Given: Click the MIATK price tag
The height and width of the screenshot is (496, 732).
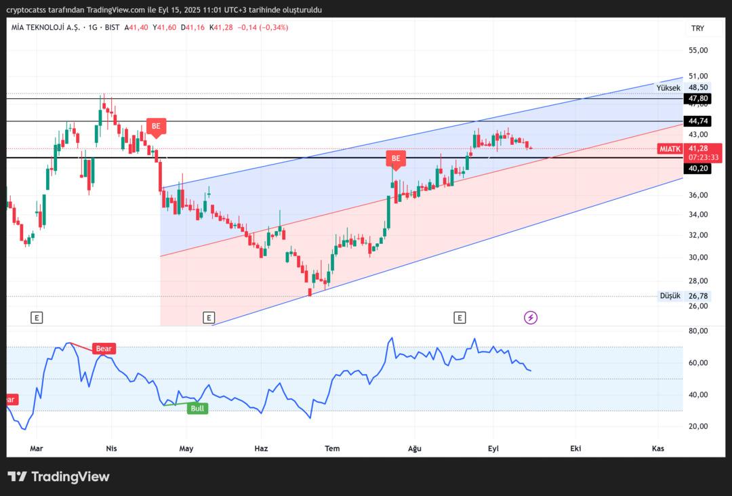Looking at the screenshot, I should click(670, 149).
